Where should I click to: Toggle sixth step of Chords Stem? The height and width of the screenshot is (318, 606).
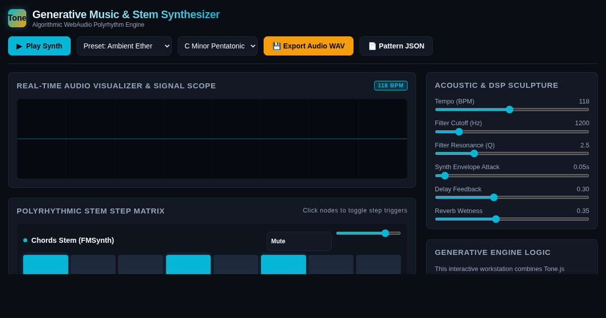click(283, 264)
